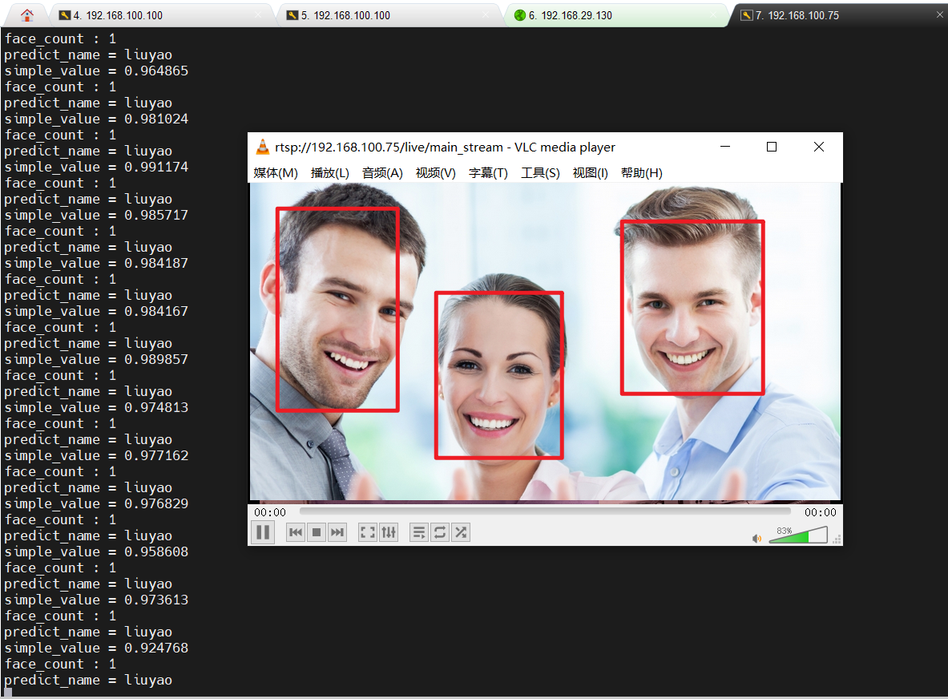Stop the RTSP stream in VLC
This screenshot has height=699, width=948.
pyautogui.click(x=316, y=531)
